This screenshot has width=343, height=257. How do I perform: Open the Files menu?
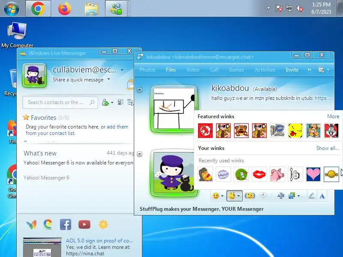point(171,70)
